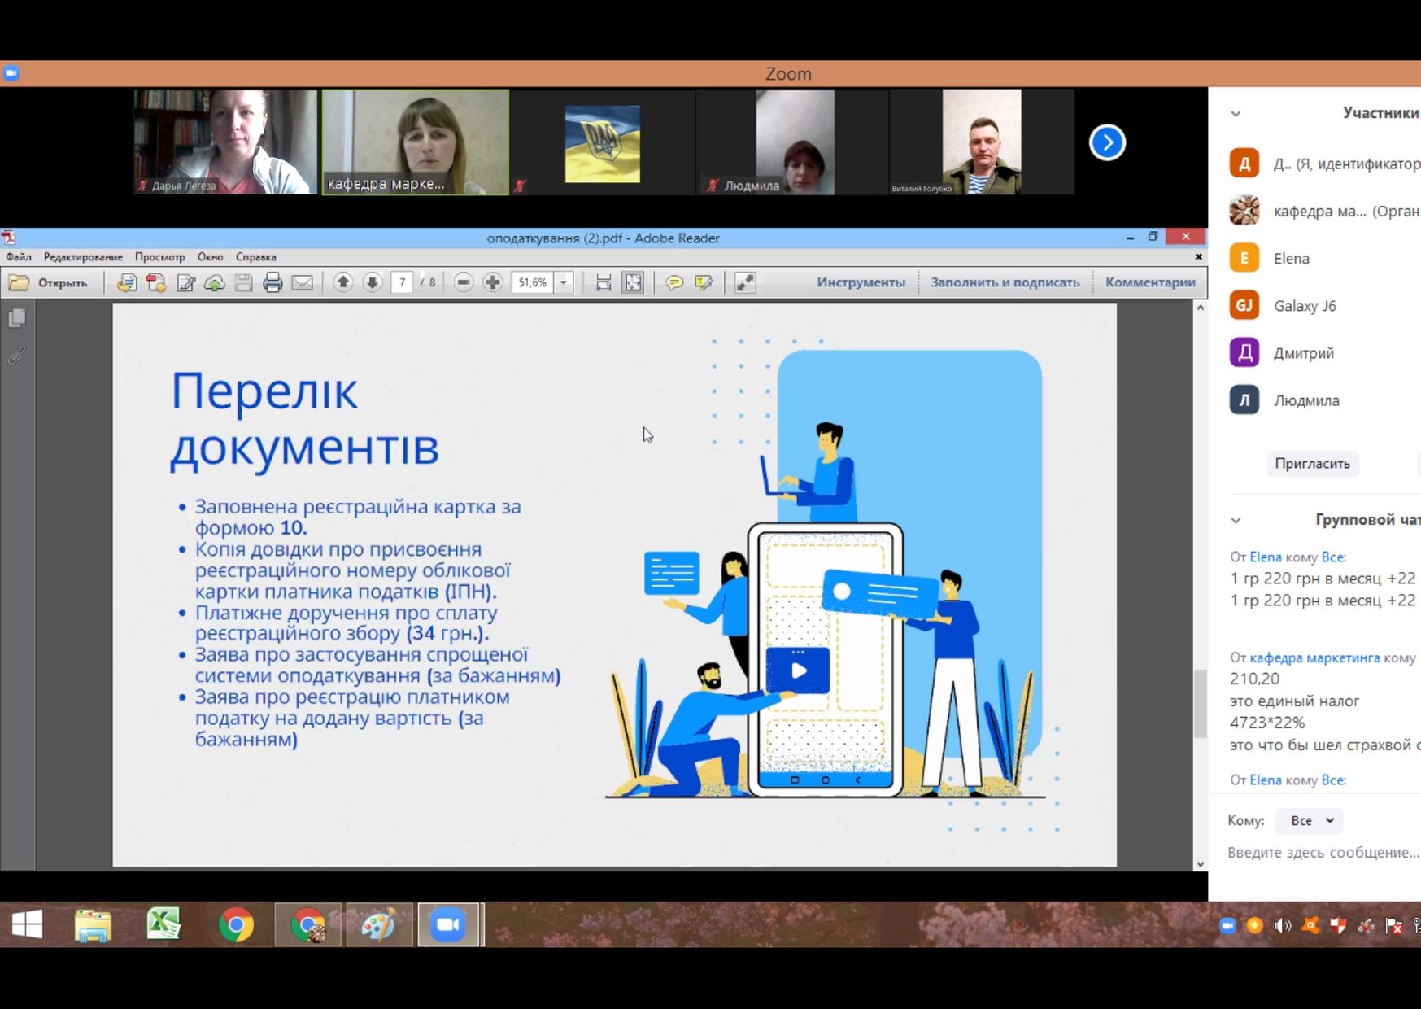Click the chat message input field
The image size is (1421, 1009).
(x=1323, y=852)
